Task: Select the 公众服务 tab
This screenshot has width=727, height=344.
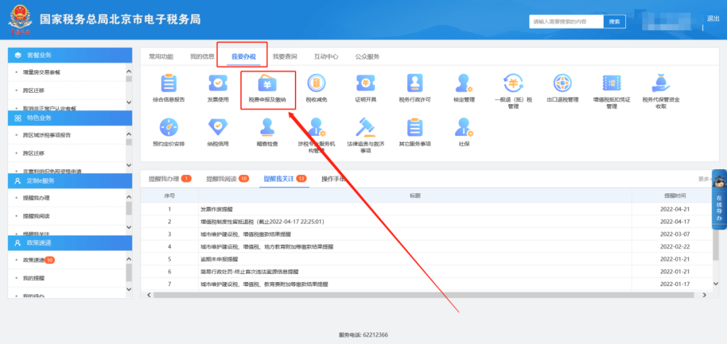Action: (368, 57)
